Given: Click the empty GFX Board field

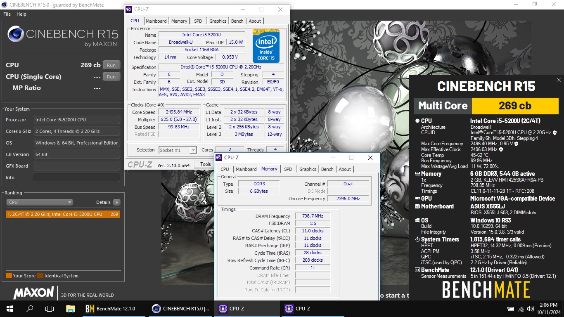Looking at the screenshot, I should click(77, 166).
